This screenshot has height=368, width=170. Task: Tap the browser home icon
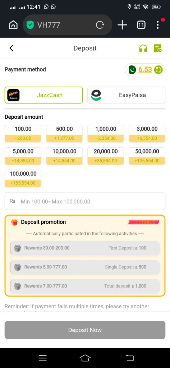(x=13, y=25)
